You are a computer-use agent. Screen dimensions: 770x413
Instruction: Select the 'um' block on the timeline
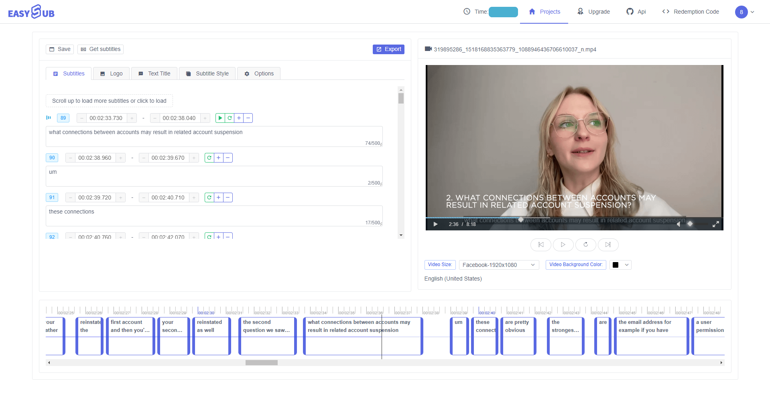point(459,336)
